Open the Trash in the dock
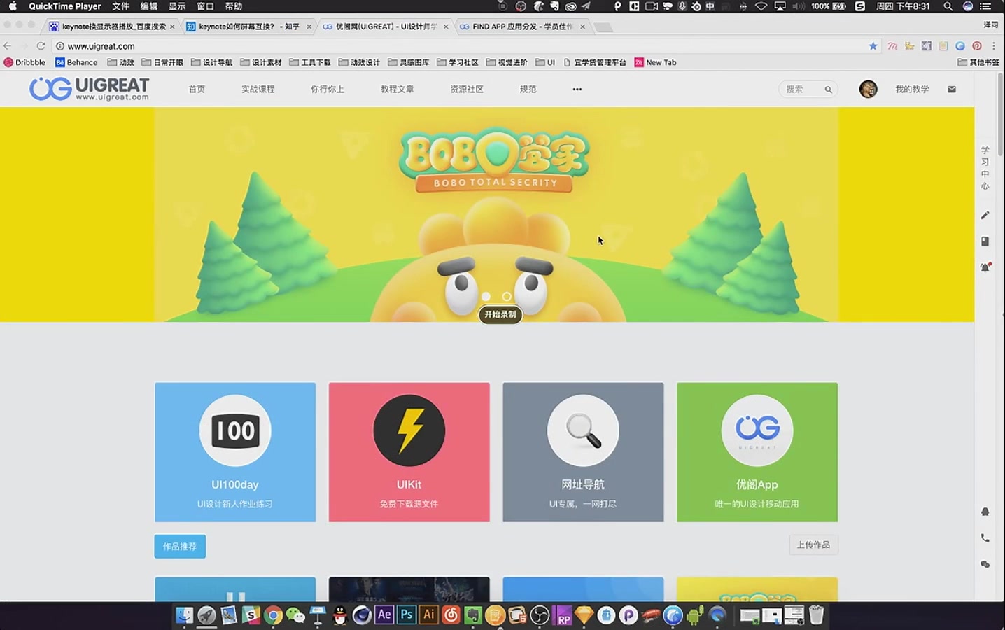 point(816,615)
